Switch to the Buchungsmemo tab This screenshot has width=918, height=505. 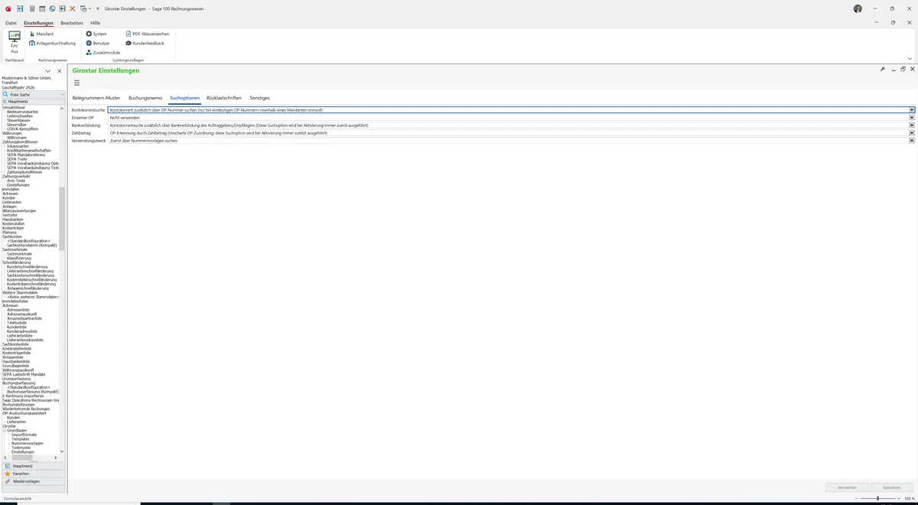click(x=145, y=98)
